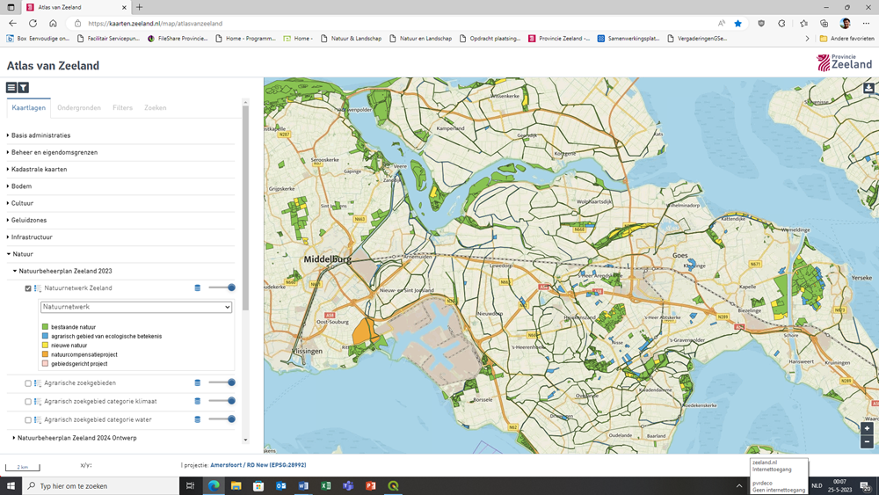Open a new browser tab
Viewport: 879px width, 495px height.
pos(140,7)
